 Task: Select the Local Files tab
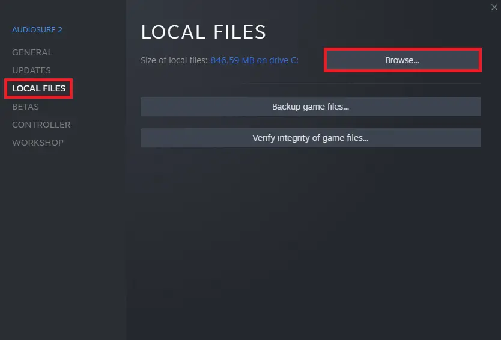point(38,88)
